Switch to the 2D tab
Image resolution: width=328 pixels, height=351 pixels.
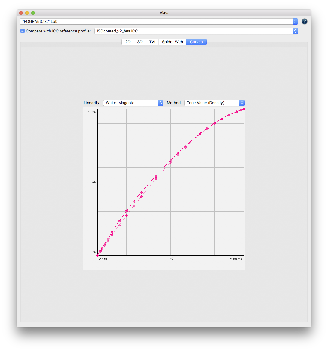[128, 42]
